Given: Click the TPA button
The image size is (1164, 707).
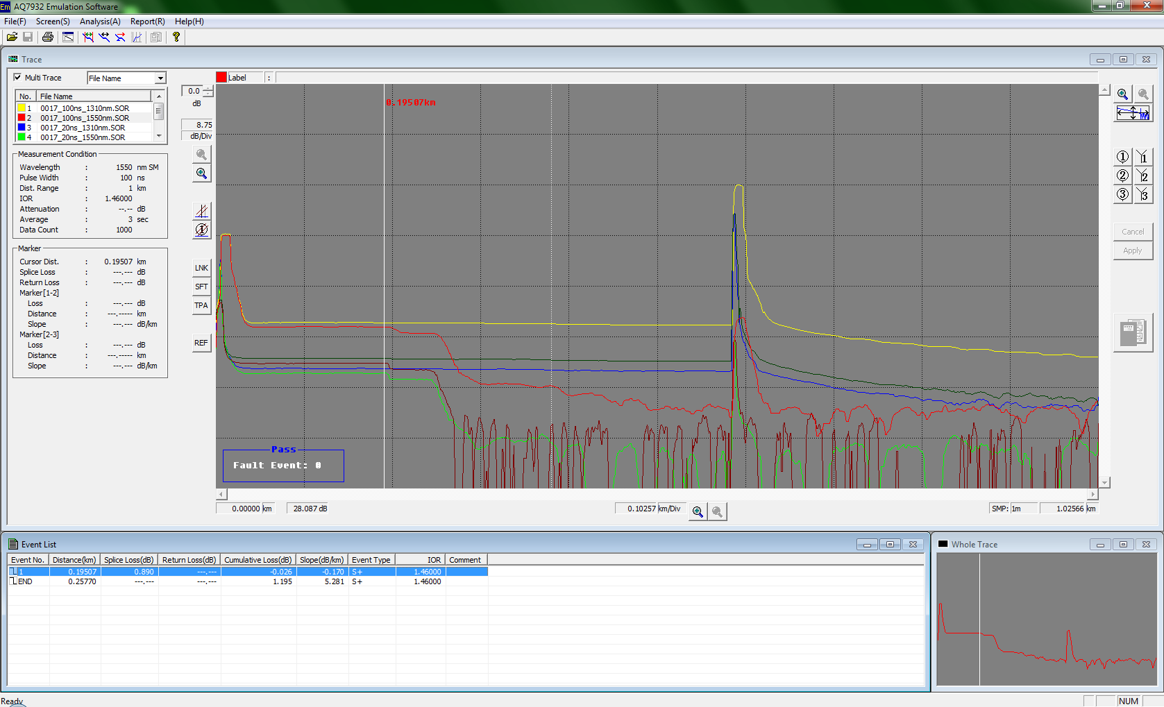Looking at the screenshot, I should 201,305.
